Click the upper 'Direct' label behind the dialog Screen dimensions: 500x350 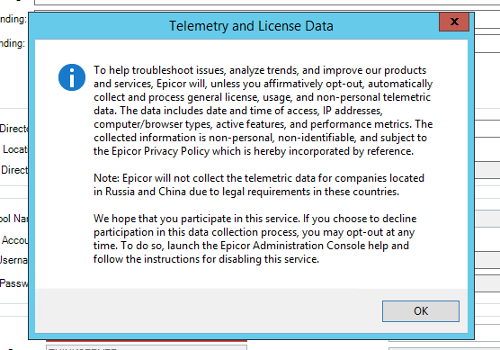14,129
